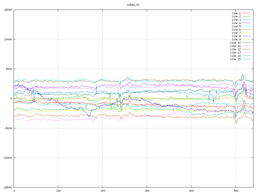Image resolution: width=258 pixels, height=194 pixels.
Task: Click the 500 x-axis tick label
Action: [236, 191]
